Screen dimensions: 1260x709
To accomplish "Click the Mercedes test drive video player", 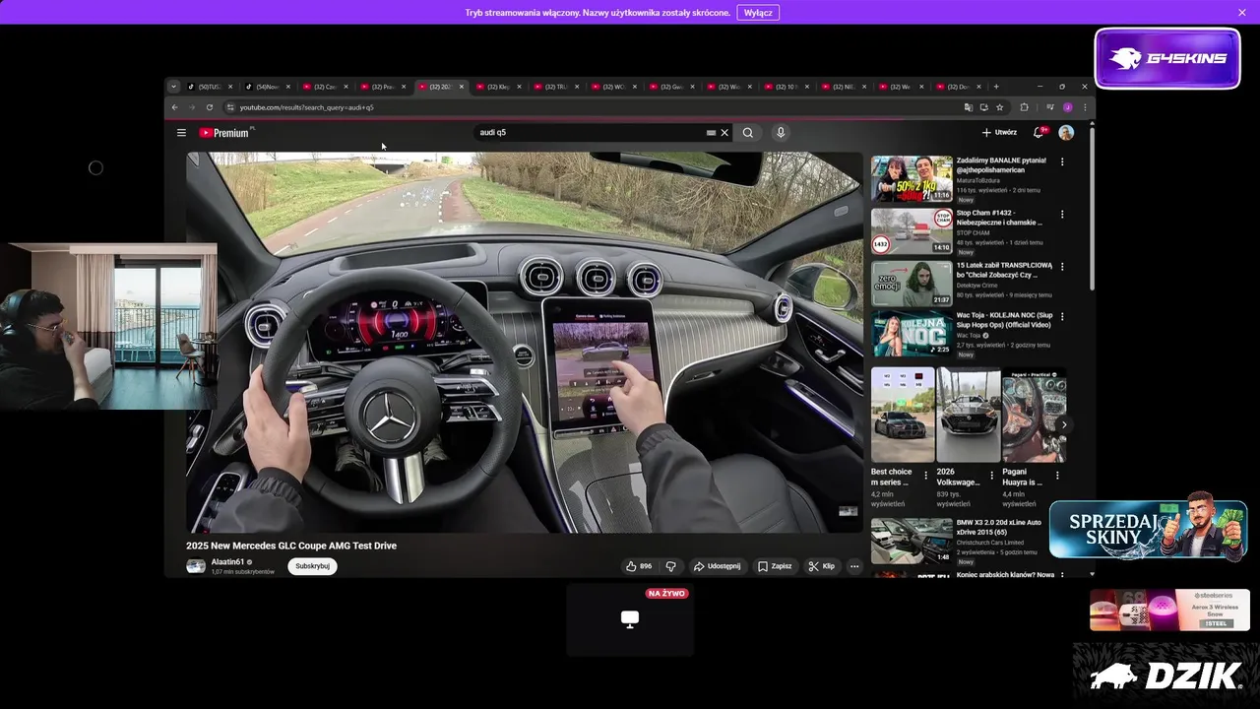I will (525, 343).
